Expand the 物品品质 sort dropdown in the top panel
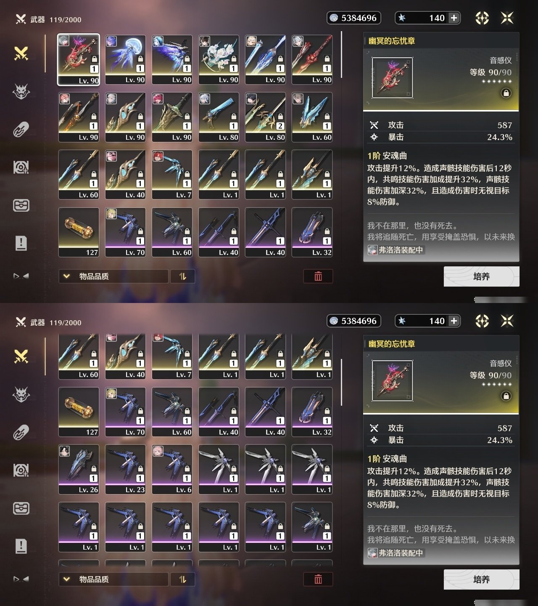Screen dimensions: 538x606 (x=113, y=276)
